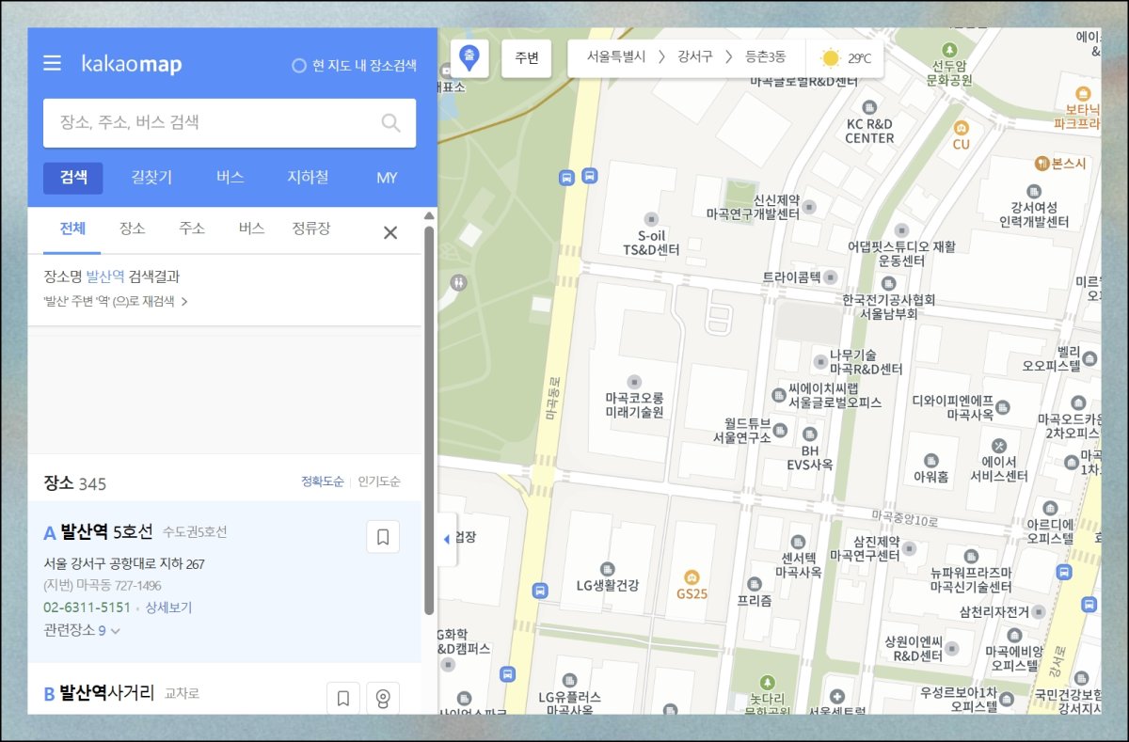Select the LG생활건강 building marker
This screenshot has width=1129, height=742.
click(x=607, y=569)
